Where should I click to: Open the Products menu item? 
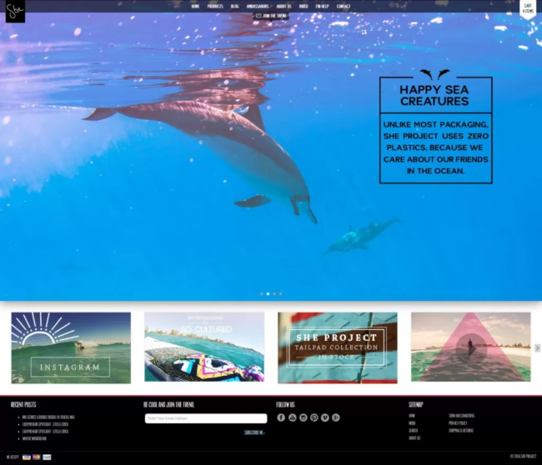point(215,6)
